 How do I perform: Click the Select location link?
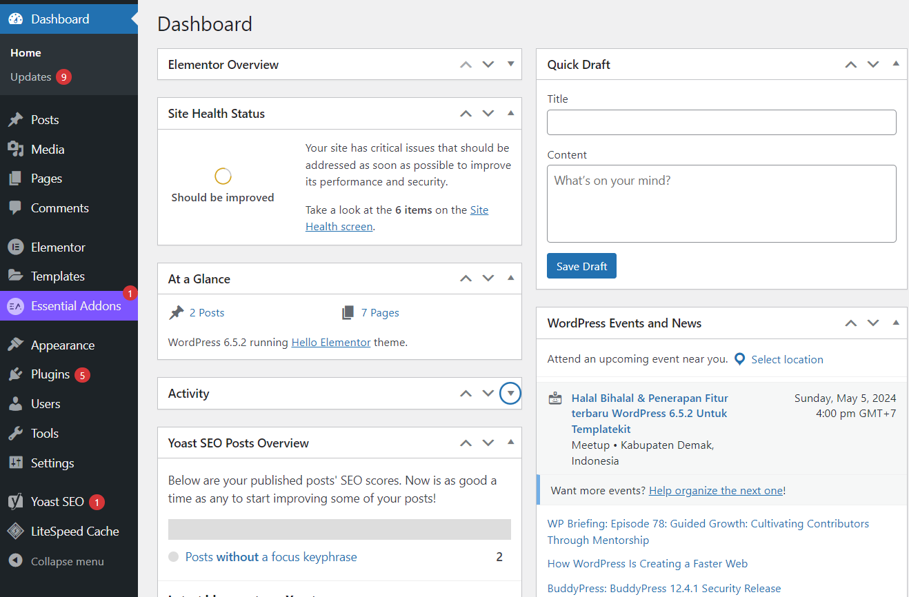click(787, 359)
